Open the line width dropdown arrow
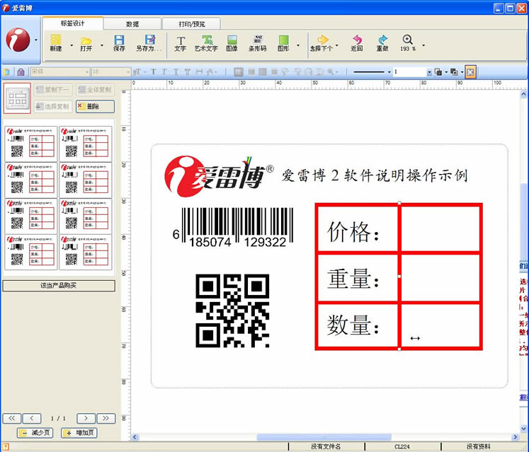 pyautogui.click(x=429, y=71)
